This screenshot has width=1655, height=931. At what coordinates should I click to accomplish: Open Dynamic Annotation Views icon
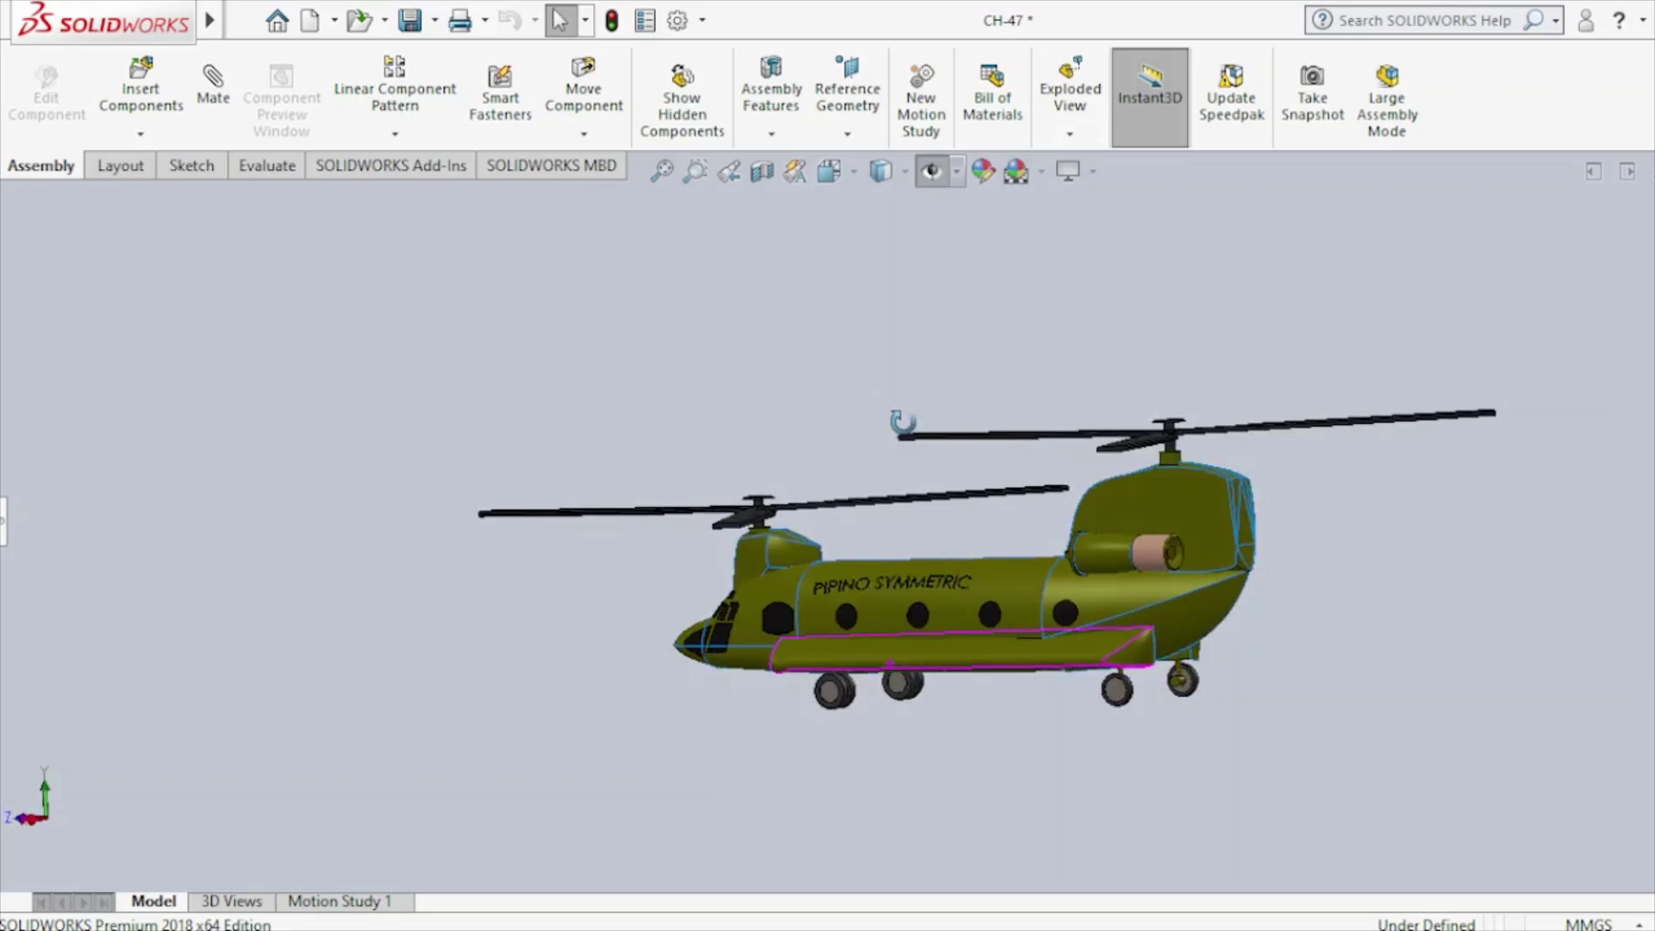click(795, 171)
